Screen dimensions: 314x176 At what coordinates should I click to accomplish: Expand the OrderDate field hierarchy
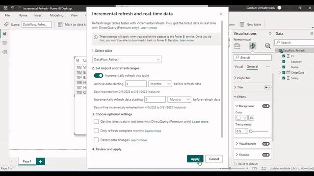(x=280, y=73)
